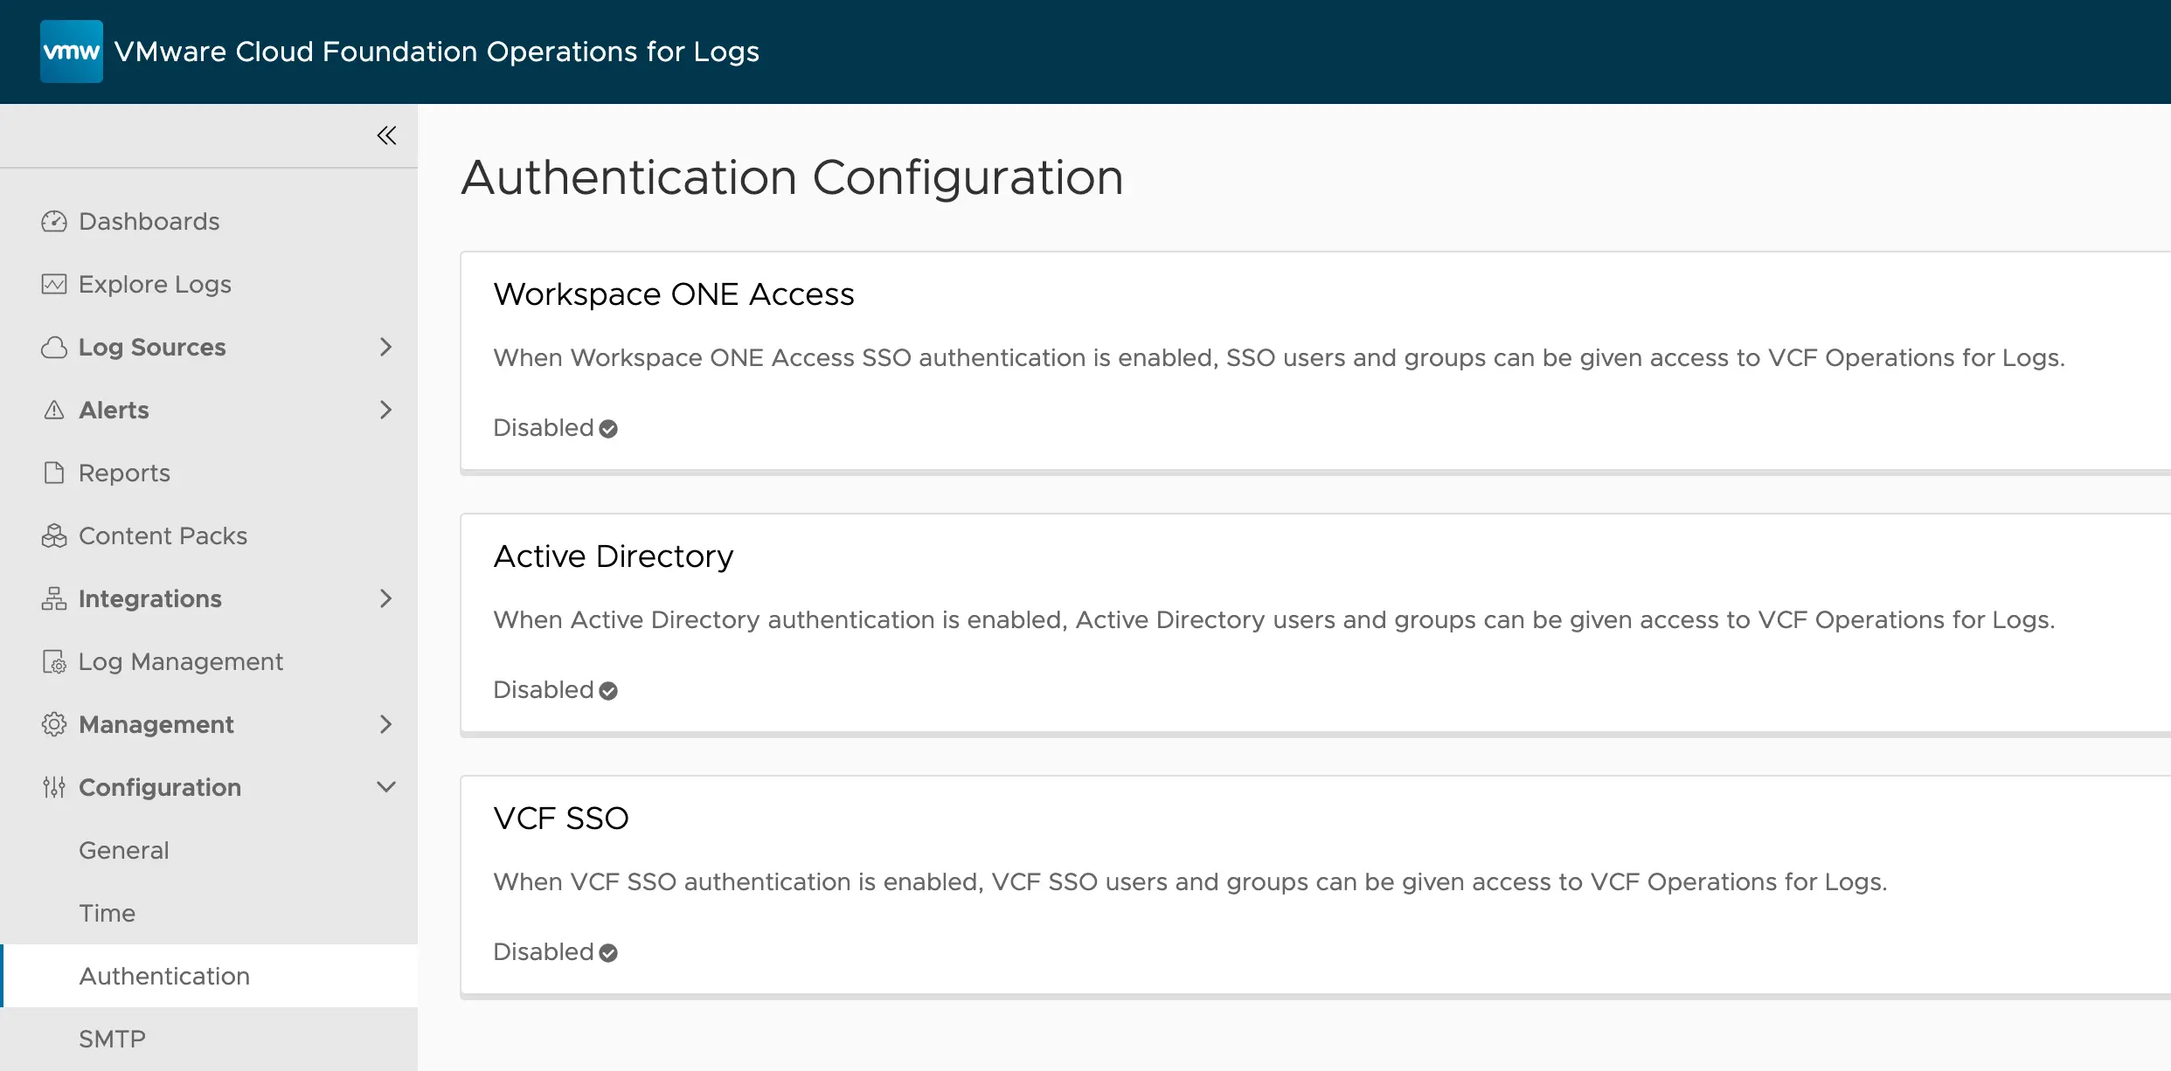Expand the Management submenu
The height and width of the screenshot is (1071, 2171).
click(x=386, y=724)
